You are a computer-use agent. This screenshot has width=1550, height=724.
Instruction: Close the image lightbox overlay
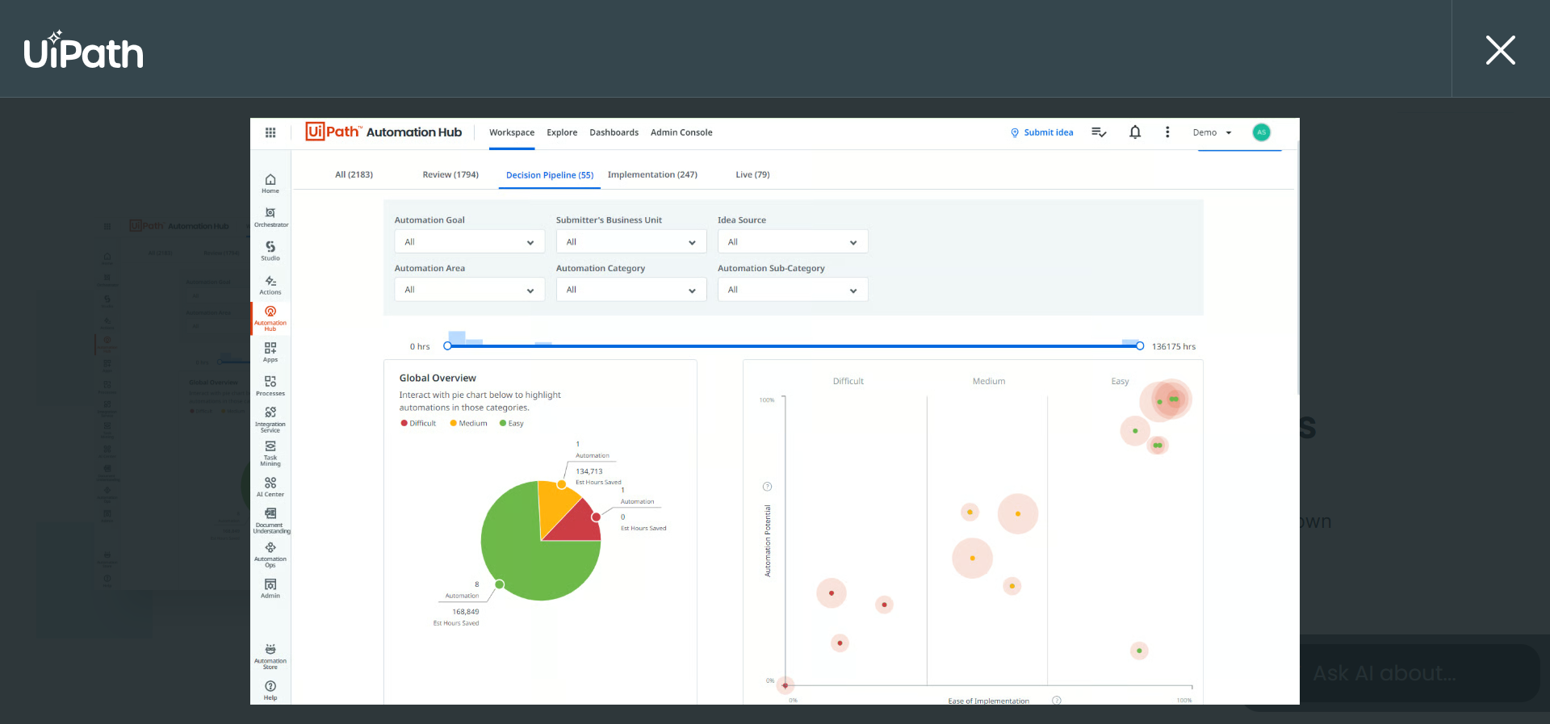point(1500,50)
